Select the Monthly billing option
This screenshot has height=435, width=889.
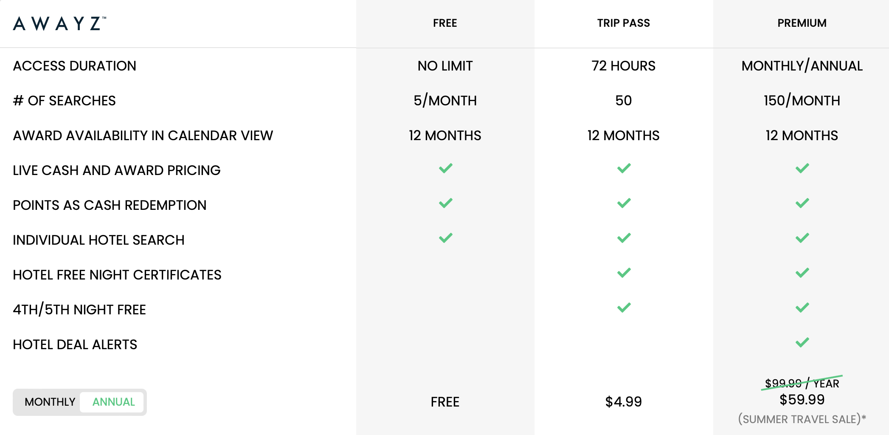50,402
